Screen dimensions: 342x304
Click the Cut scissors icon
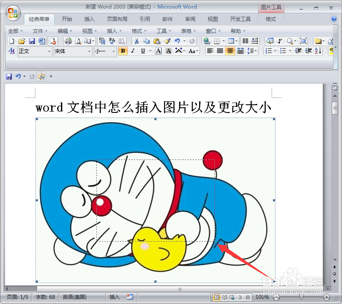pos(136,41)
